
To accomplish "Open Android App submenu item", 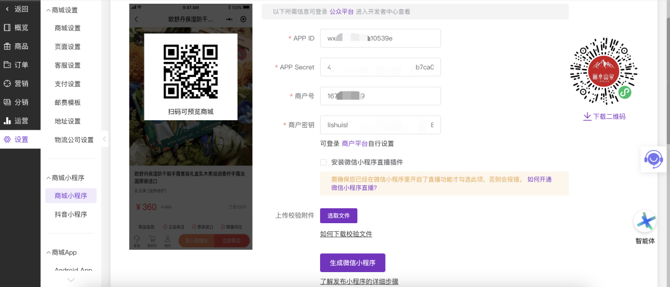I will coord(73,270).
